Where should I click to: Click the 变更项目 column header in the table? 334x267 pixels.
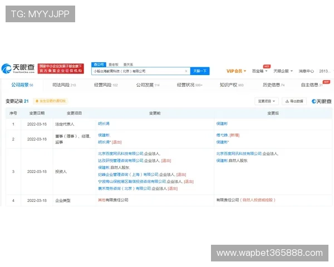(74, 113)
